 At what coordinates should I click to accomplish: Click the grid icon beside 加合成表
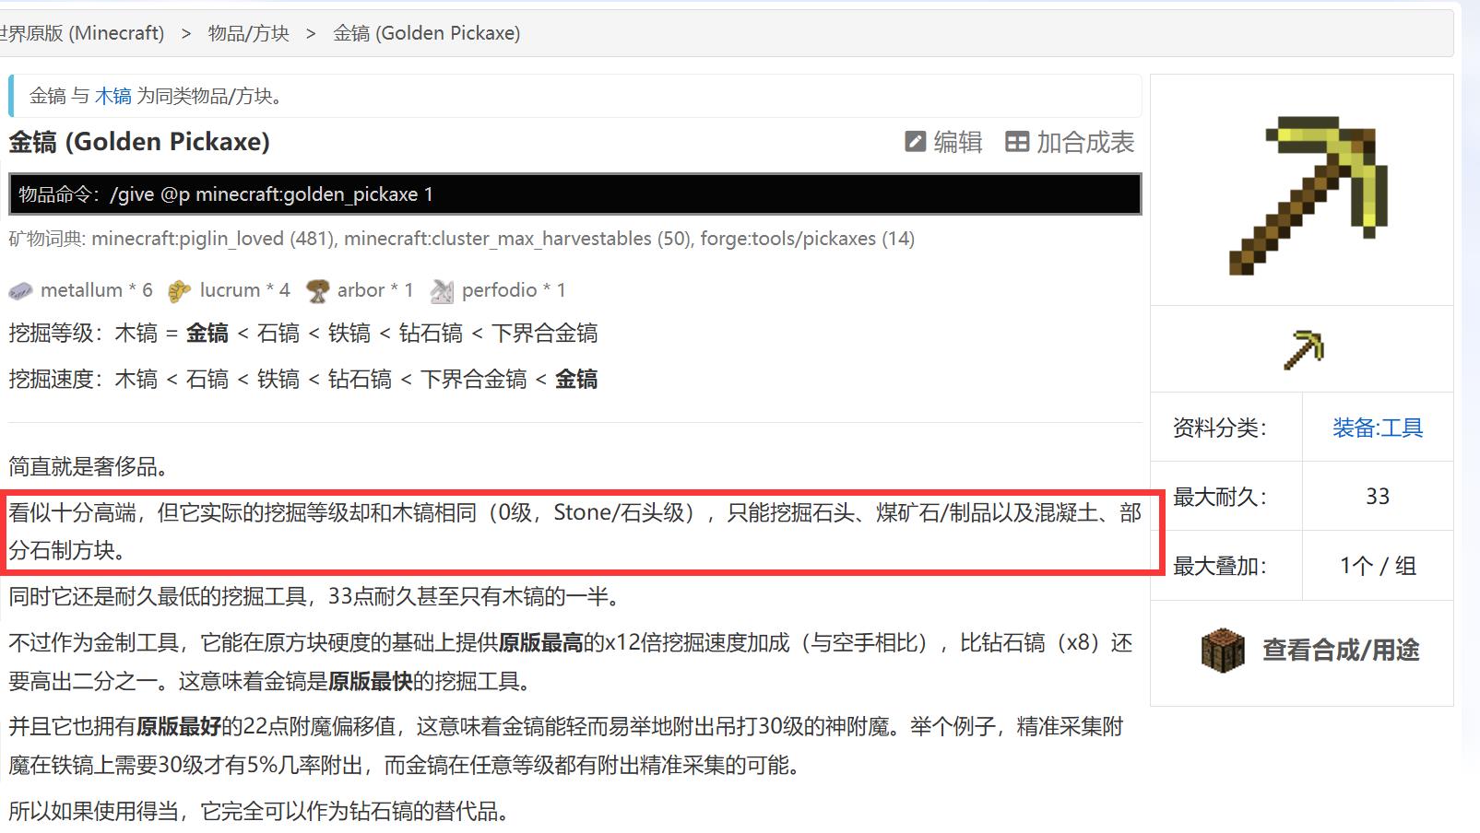1018,142
